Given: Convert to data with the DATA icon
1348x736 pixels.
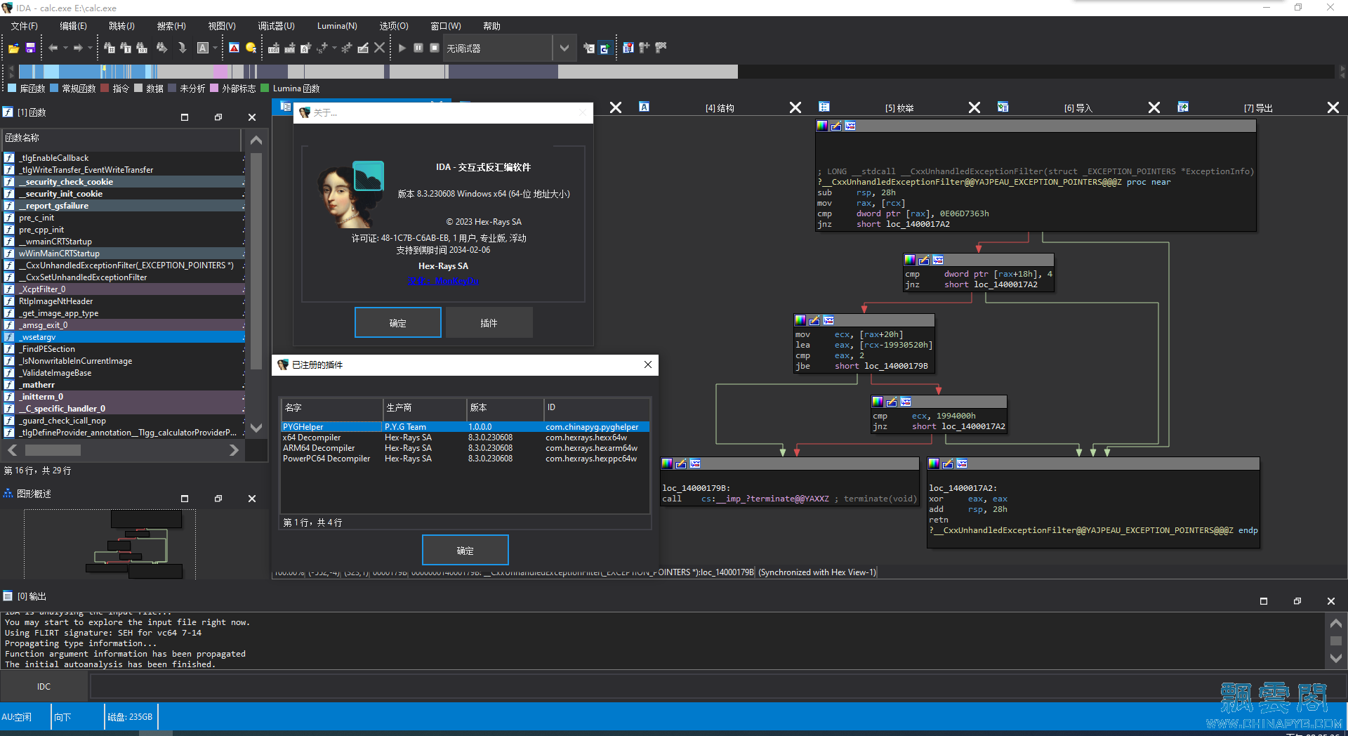Looking at the screenshot, I should tap(289, 48).
